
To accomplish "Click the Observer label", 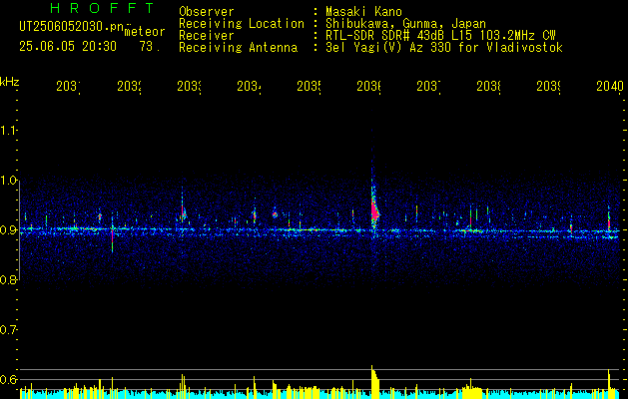I will point(207,11).
